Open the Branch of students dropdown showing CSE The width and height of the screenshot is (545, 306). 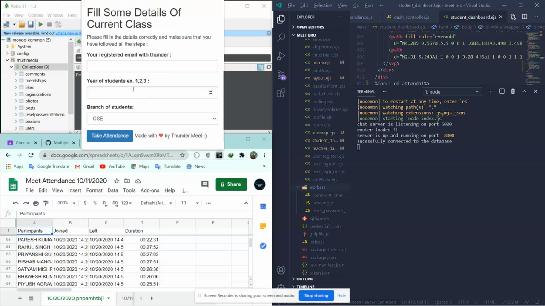click(152, 119)
